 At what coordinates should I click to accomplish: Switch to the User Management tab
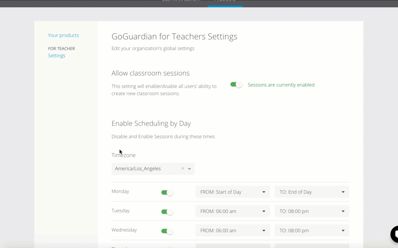[x=181, y=1]
